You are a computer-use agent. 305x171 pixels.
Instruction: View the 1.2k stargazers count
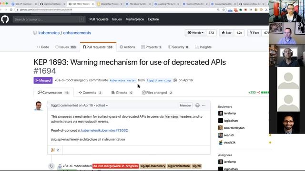tap(239, 33)
